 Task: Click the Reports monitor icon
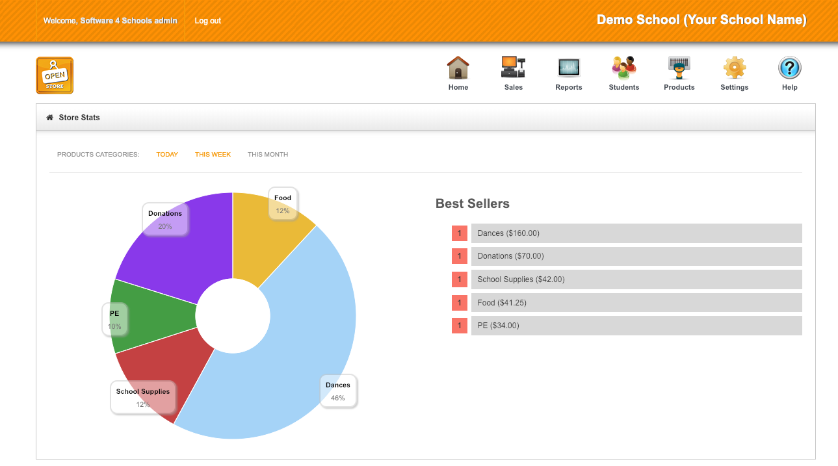(568, 67)
